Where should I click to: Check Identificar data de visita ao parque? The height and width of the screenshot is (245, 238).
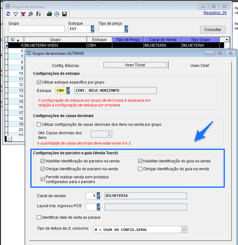click(39, 217)
